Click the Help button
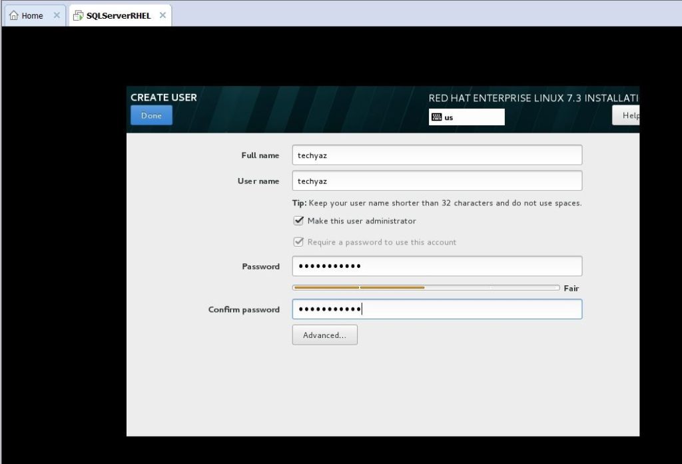The image size is (682, 464). click(x=627, y=115)
